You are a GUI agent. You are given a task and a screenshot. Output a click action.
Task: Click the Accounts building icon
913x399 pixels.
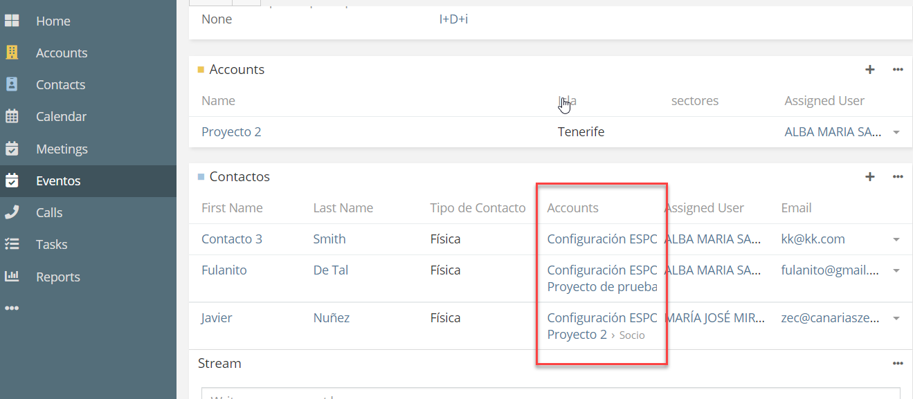[x=12, y=53]
